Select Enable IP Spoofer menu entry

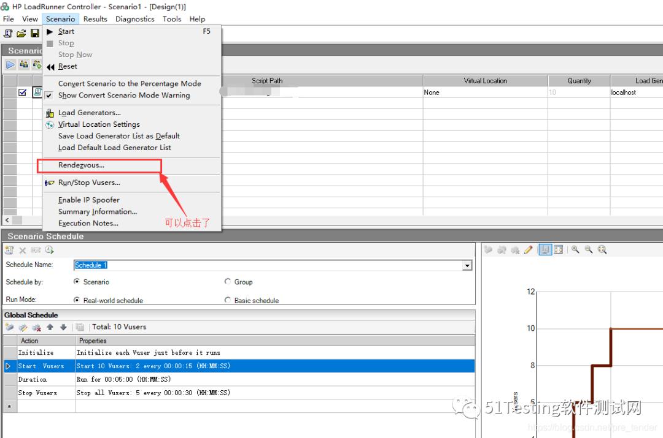click(132, 200)
